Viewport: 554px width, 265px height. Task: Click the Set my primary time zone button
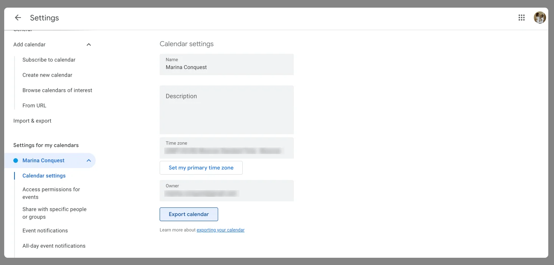click(x=201, y=168)
